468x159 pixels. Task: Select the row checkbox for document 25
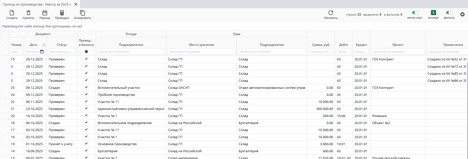pos(5,88)
